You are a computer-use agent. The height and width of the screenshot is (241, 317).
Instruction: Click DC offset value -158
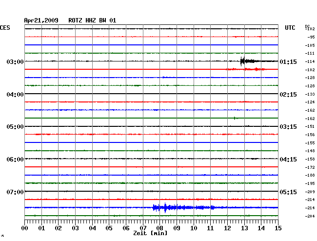(x=310, y=159)
